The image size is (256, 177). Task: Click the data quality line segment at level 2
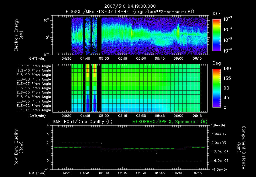tap(80, 143)
